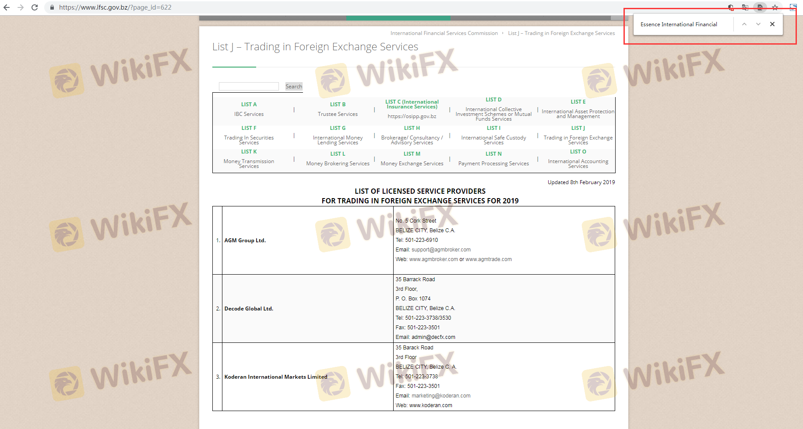This screenshot has height=429, width=803.
Task: Go to previous find result
Action: coord(744,24)
